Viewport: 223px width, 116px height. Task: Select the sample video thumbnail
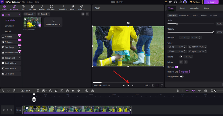point(32,22)
